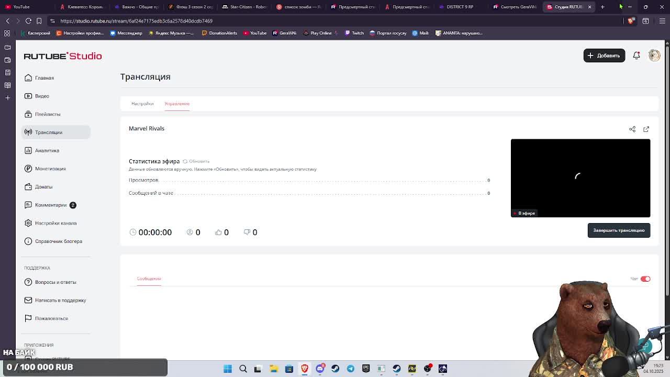670x377 pixels.
Task: Click the likes count thumbs-up icon
Action: [x=218, y=232]
